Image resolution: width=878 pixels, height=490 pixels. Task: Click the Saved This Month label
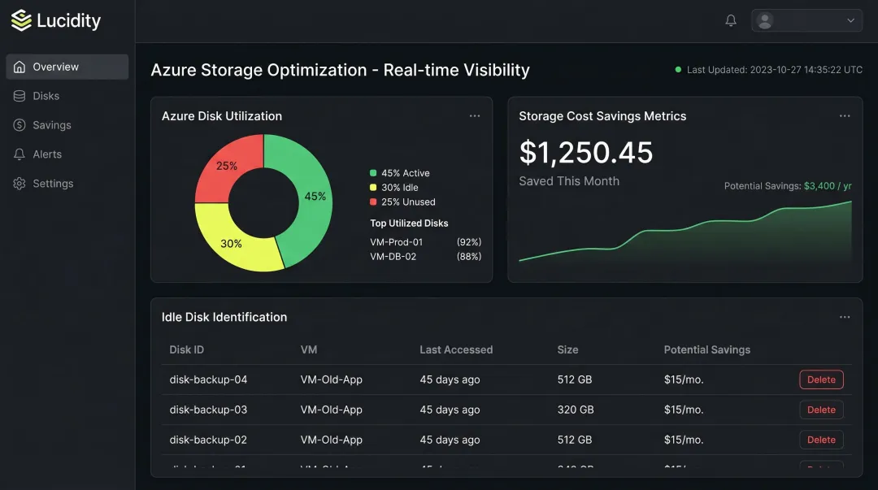[569, 181]
